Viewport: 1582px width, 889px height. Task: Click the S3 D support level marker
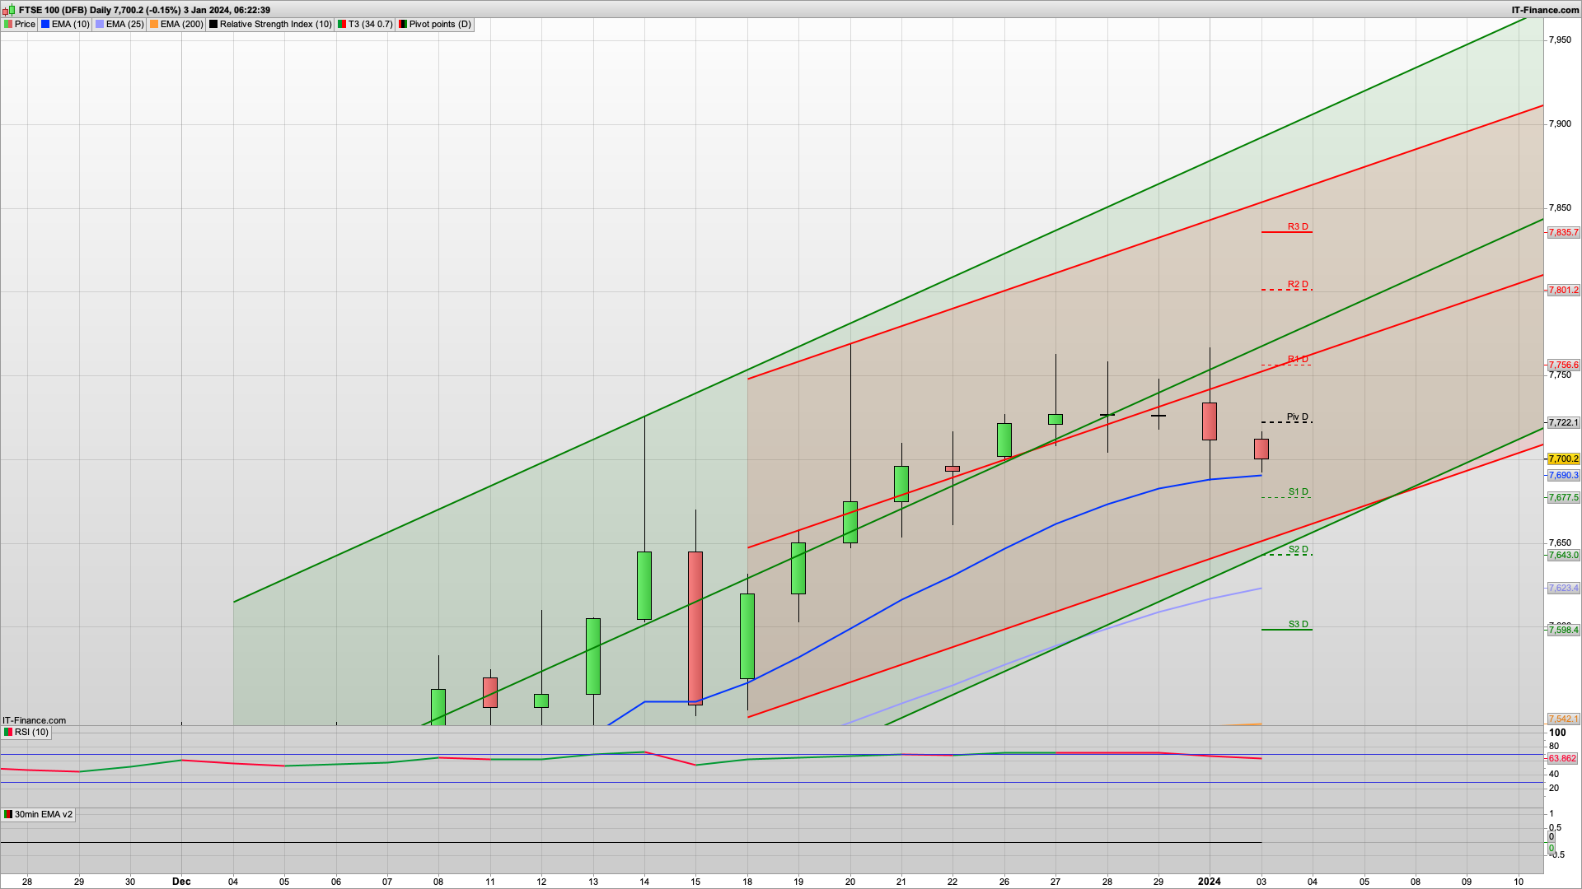tap(1299, 625)
